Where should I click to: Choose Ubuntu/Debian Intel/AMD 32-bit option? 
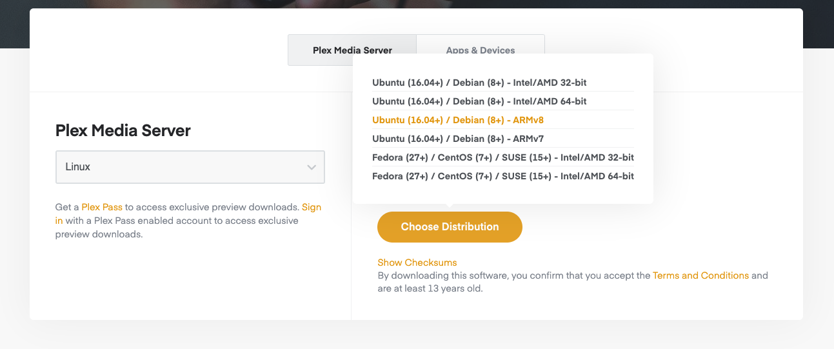(479, 83)
